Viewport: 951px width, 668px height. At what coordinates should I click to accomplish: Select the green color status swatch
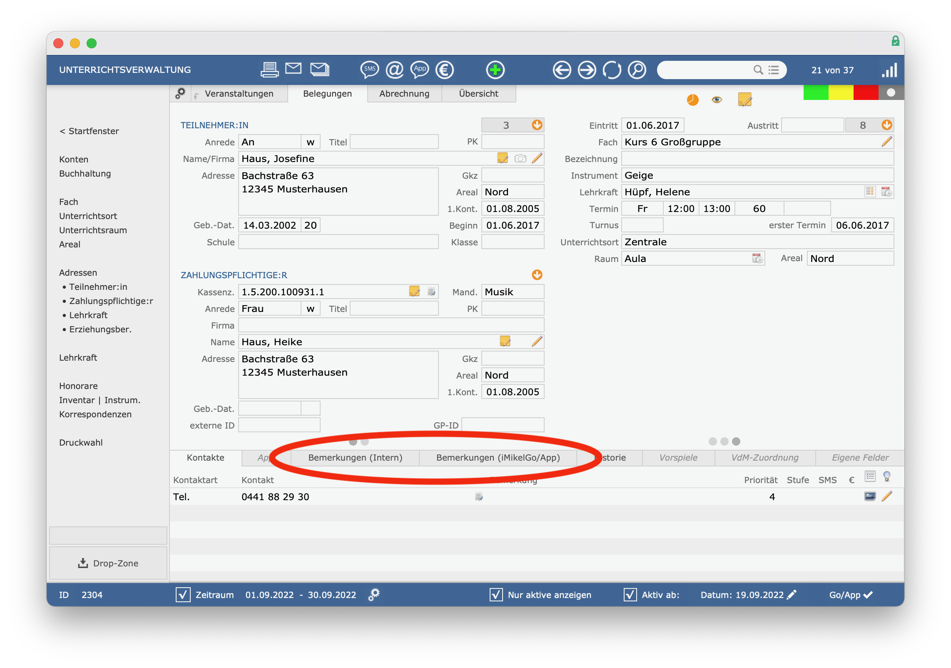(x=816, y=92)
